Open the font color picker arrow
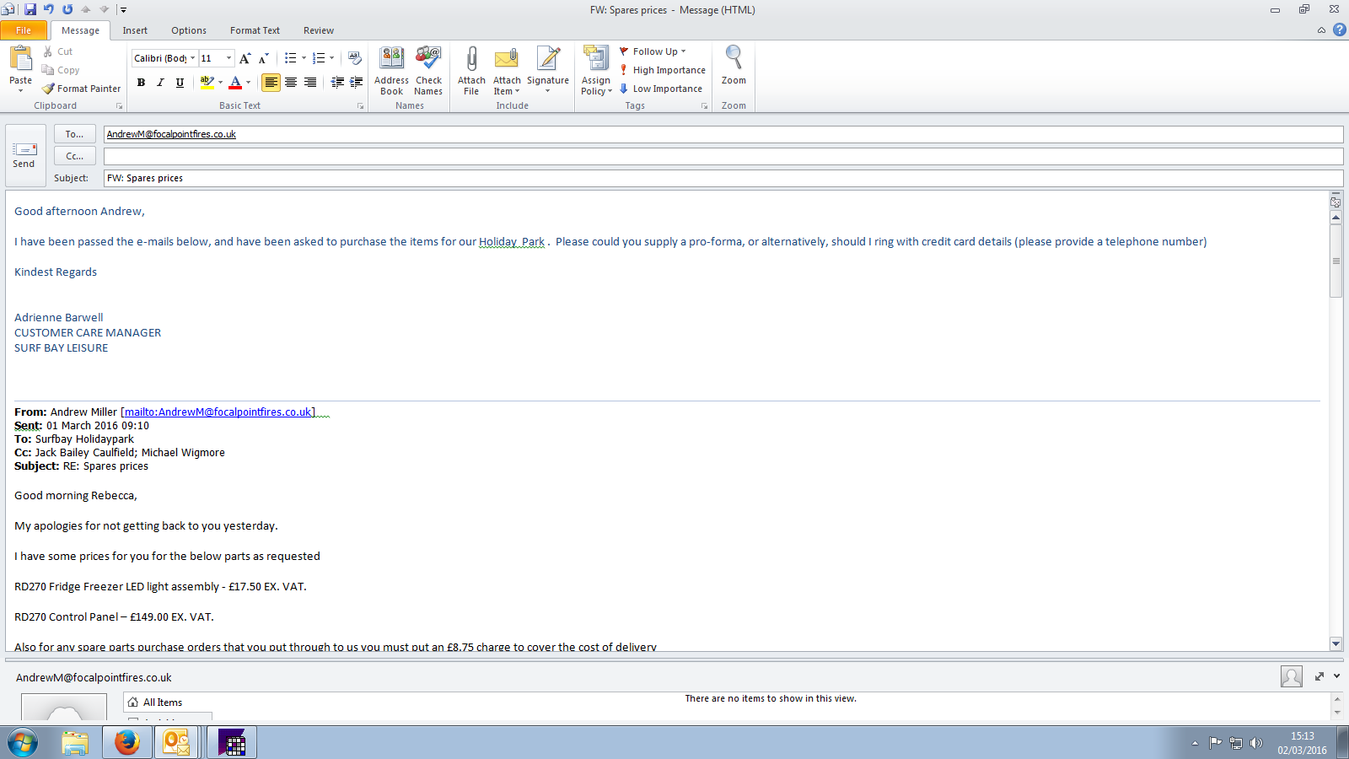Viewport: 1349px width, 759px height. (248, 83)
